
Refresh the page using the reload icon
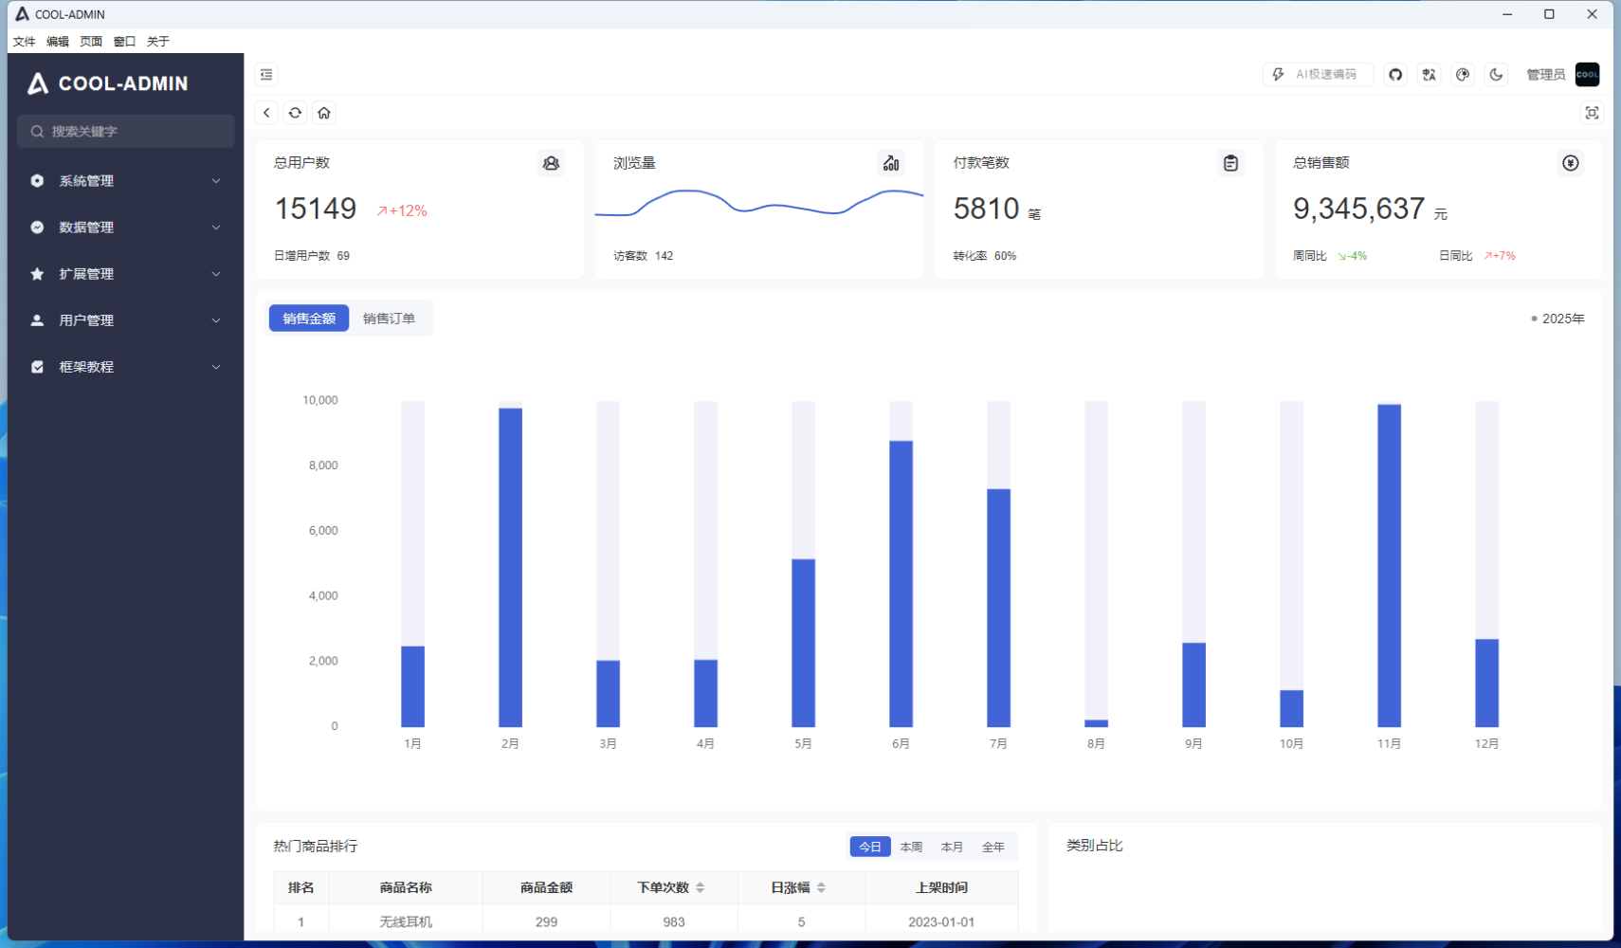pyautogui.click(x=295, y=112)
